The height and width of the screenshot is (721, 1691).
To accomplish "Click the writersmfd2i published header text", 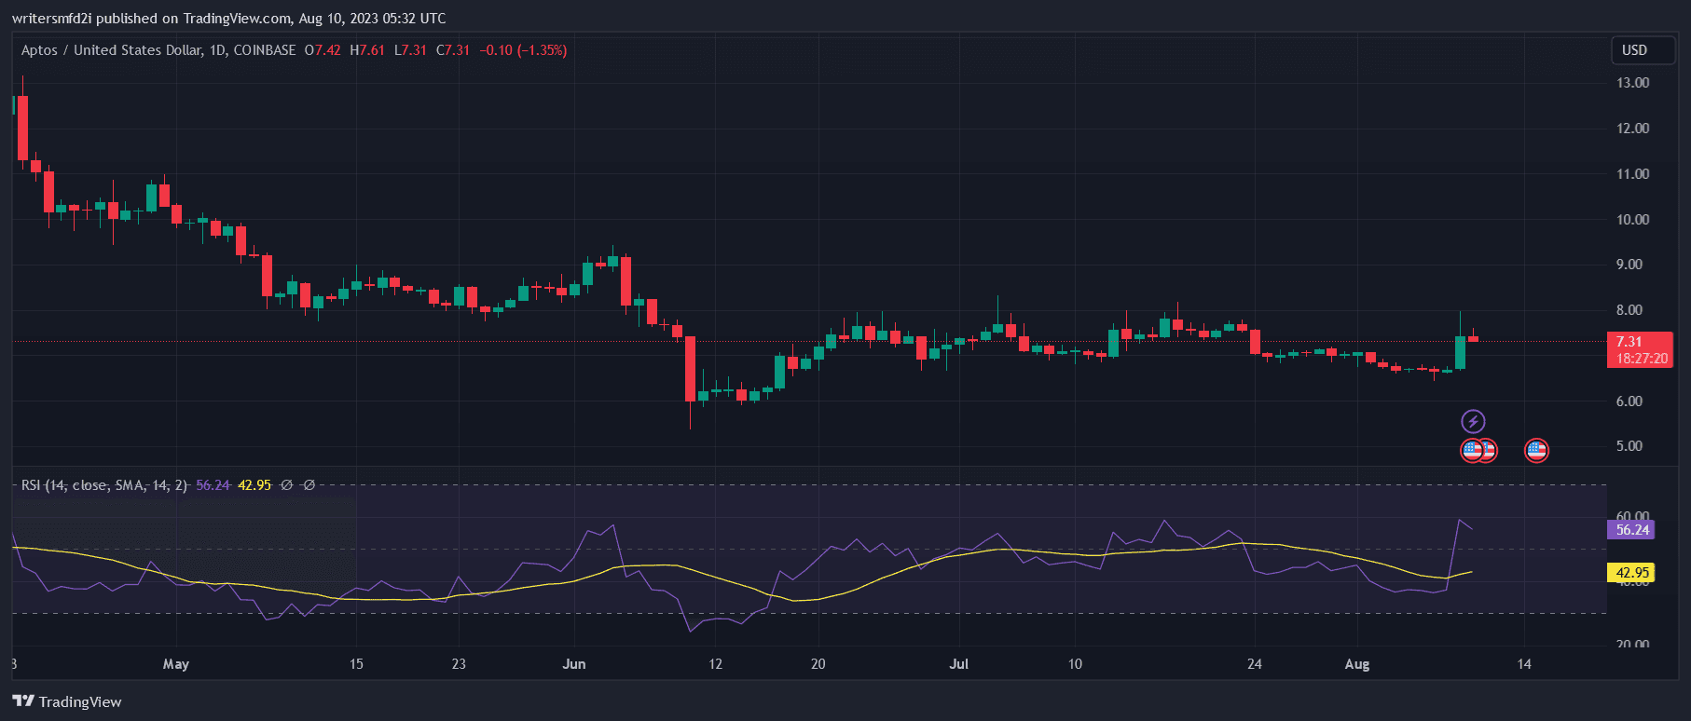I will click(x=228, y=19).
